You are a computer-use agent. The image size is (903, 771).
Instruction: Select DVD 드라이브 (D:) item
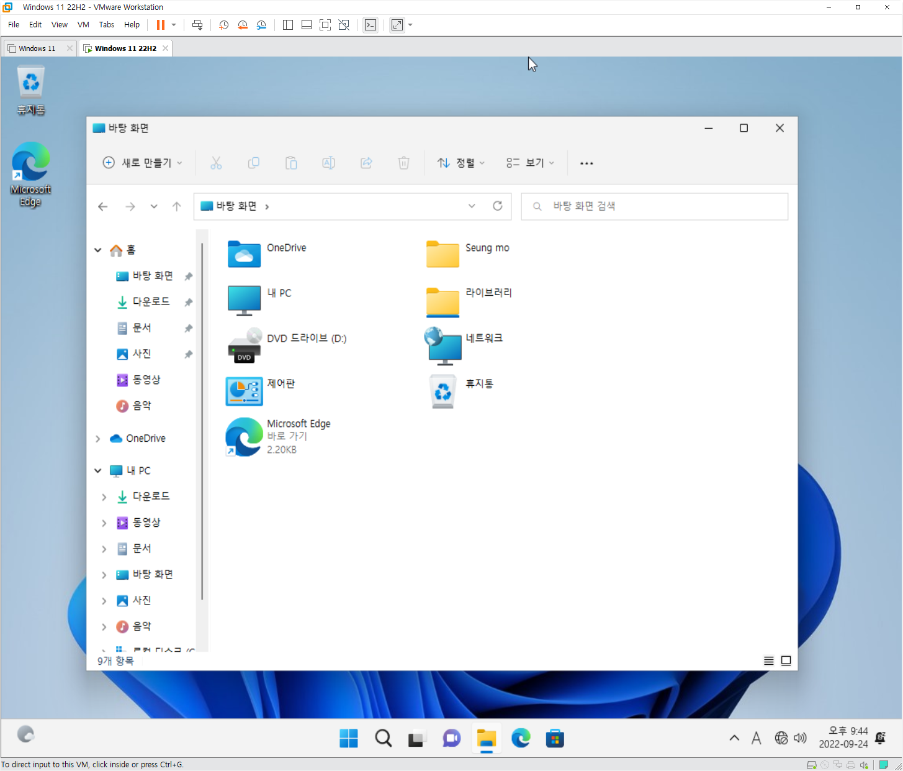[287, 345]
